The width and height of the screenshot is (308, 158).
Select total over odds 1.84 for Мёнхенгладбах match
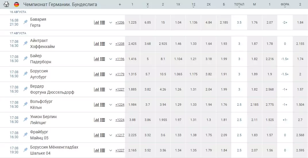(224, 150)
